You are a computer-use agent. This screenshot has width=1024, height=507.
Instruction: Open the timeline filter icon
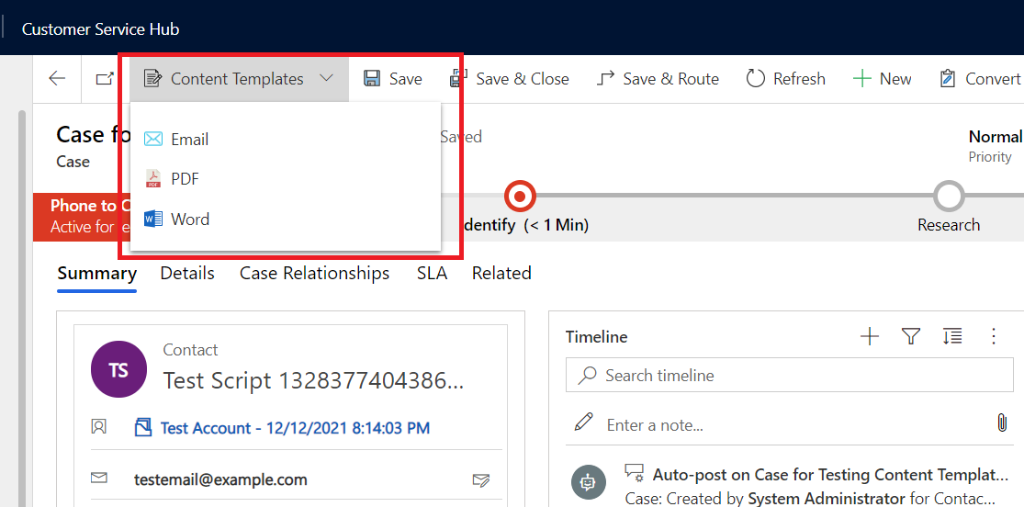910,337
